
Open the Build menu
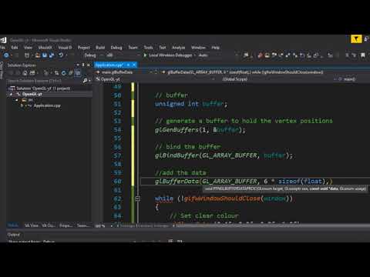click(100, 48)
